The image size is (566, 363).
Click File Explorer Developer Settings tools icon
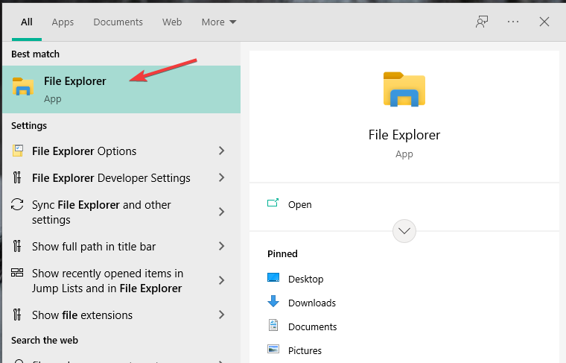click(17, 177)
